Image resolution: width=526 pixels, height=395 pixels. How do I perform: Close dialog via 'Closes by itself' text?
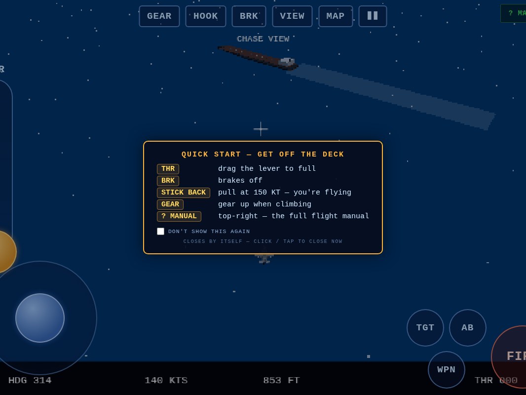263,241
